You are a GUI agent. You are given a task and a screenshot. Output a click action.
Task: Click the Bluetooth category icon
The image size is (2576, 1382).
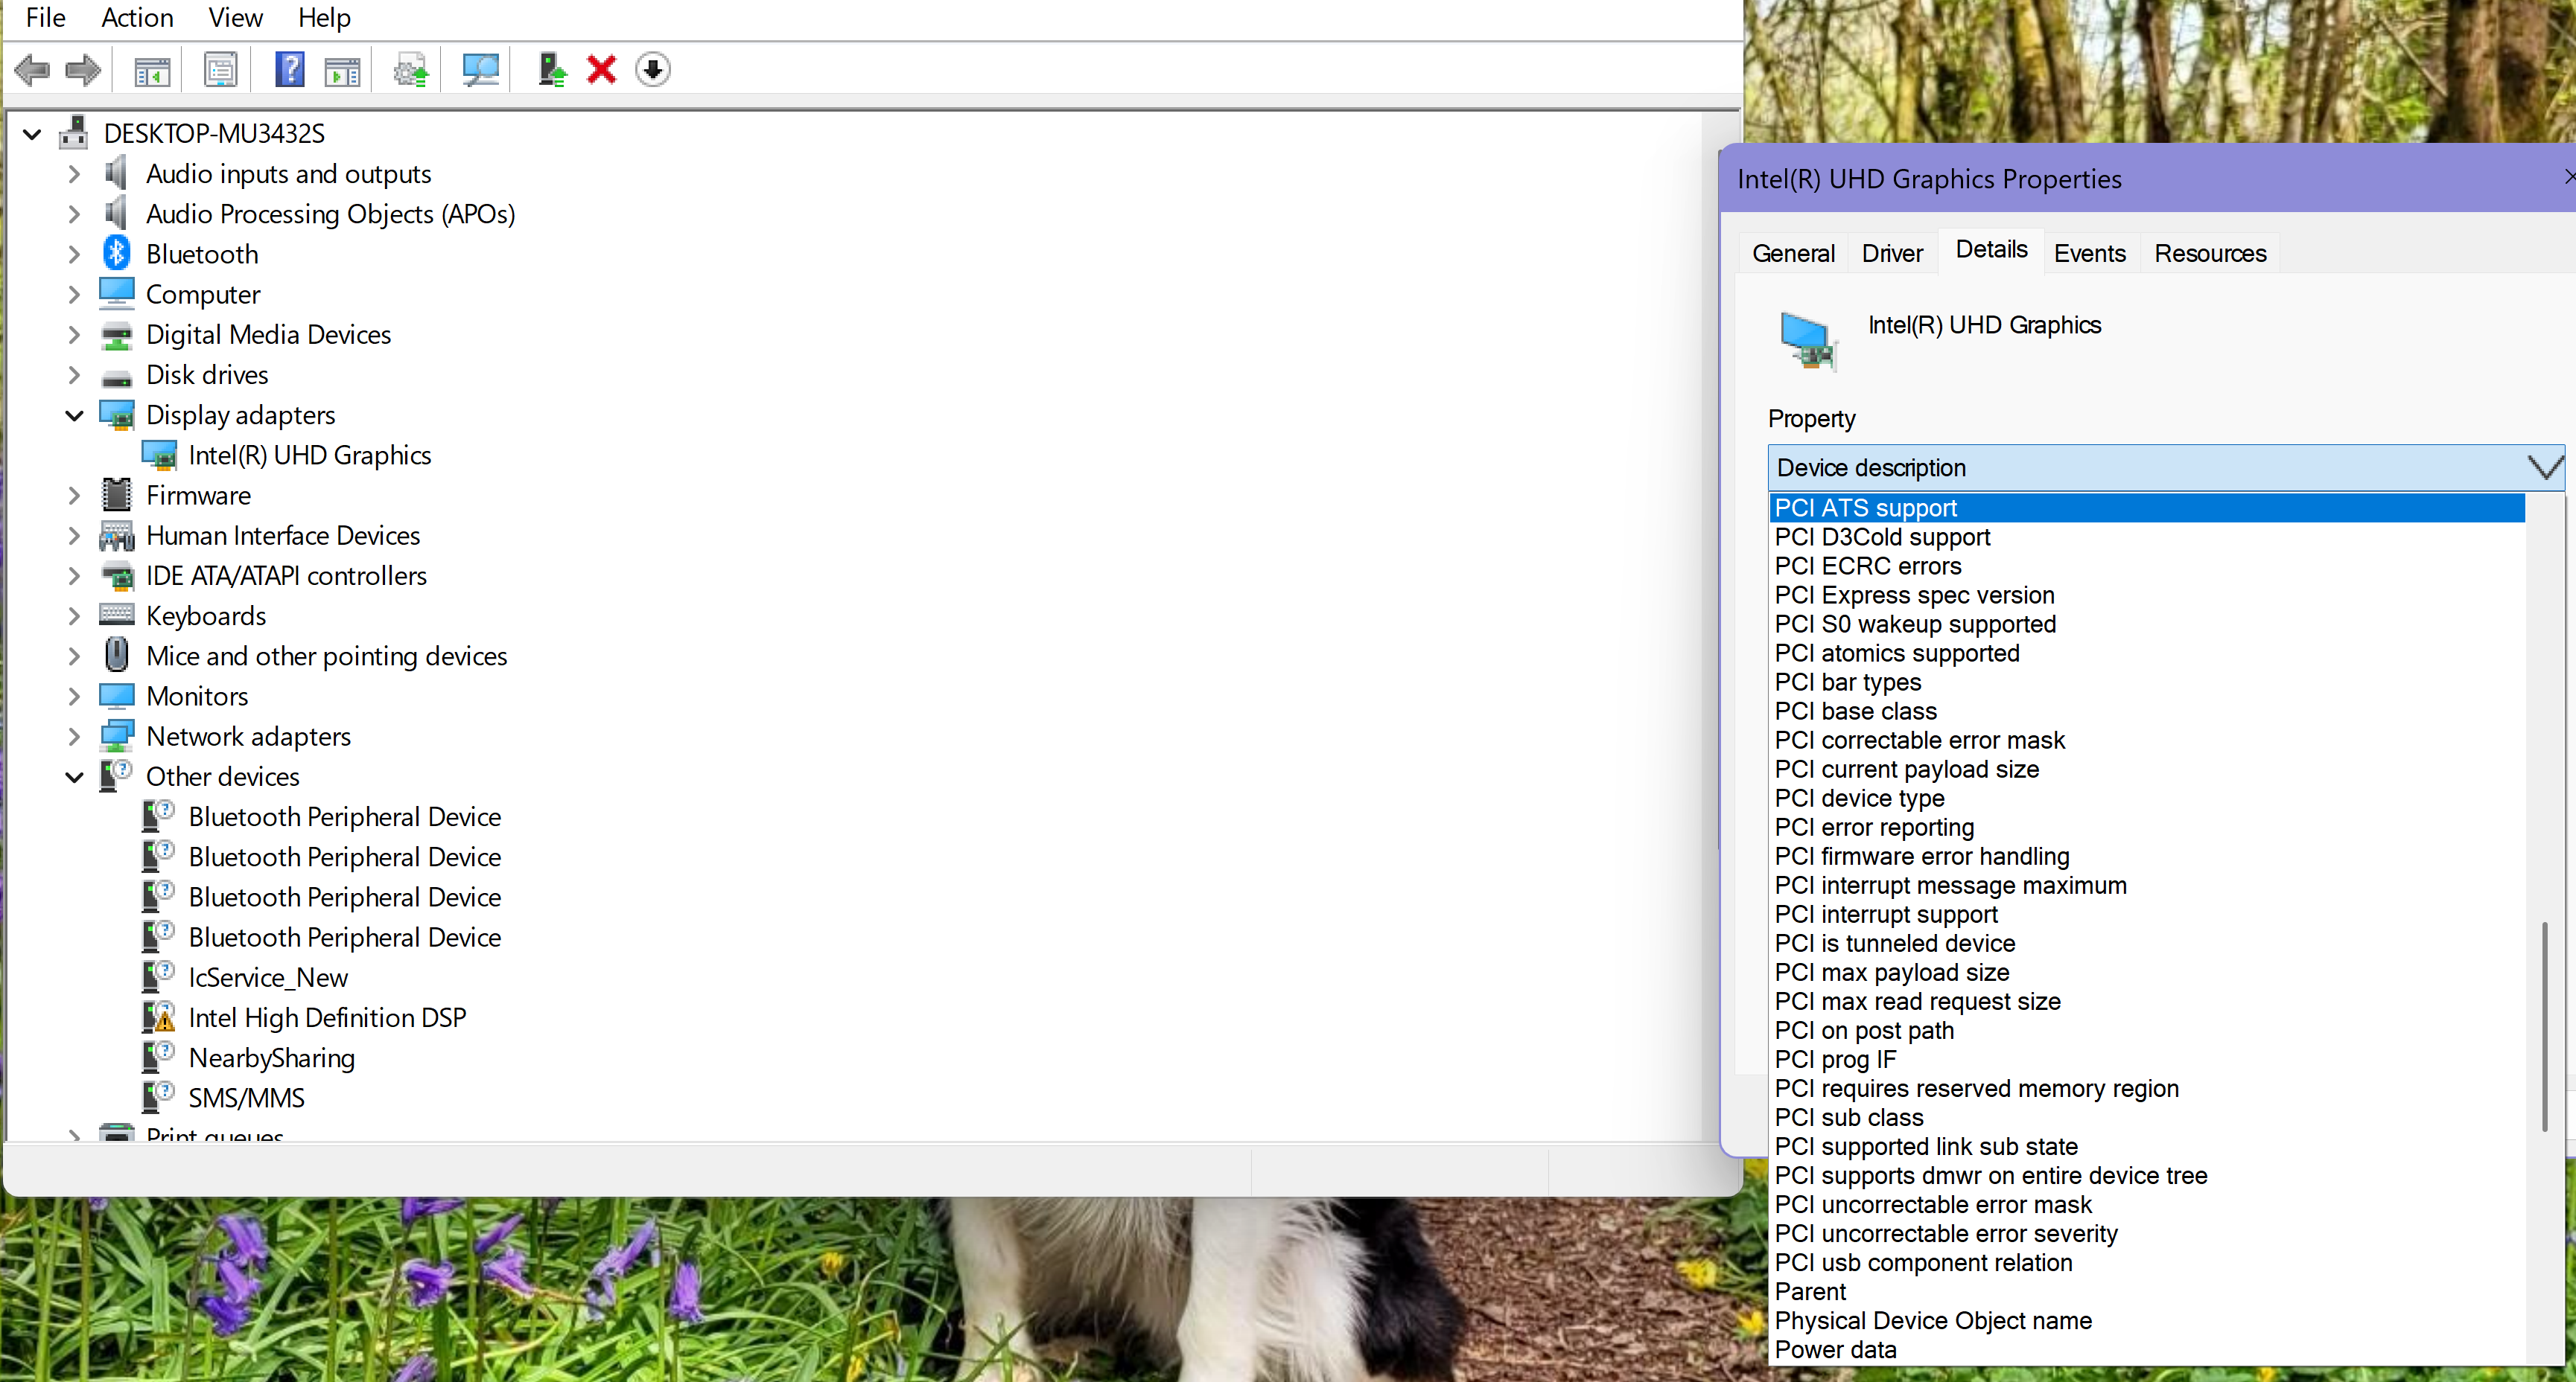coord(117,254)
